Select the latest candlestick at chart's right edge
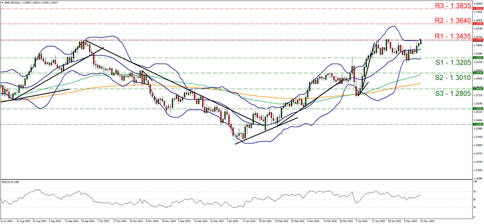 421,41
